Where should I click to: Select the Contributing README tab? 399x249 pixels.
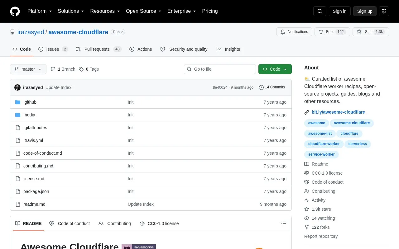(115, 223)
